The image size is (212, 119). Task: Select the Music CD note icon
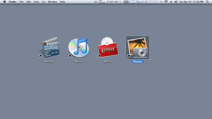78,48
